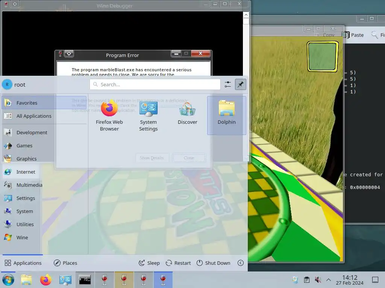Viewport: 385px width, 288px height.
Task: Open the Wine category
Action: tap(44, 237)
